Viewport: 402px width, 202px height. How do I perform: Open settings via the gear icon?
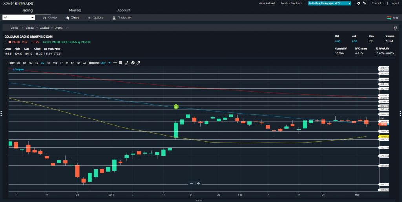(x=359, y=3)
